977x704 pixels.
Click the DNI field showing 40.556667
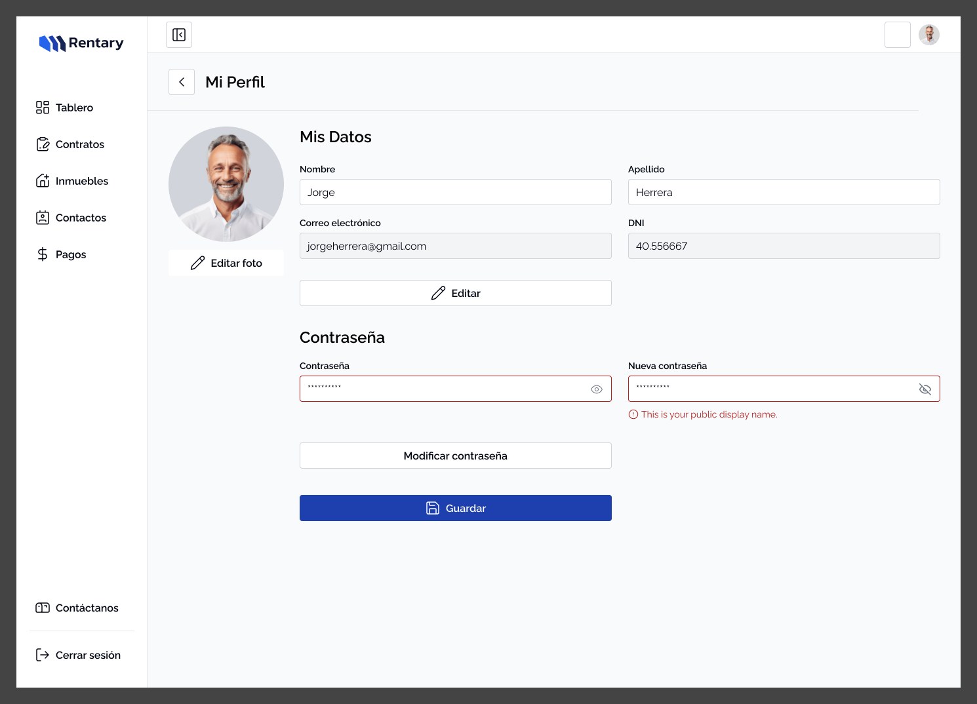pos(784,246)
